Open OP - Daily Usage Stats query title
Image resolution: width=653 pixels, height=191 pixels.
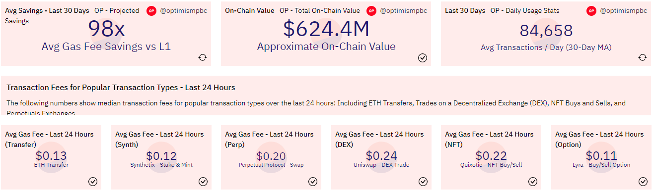pos(524,10)
